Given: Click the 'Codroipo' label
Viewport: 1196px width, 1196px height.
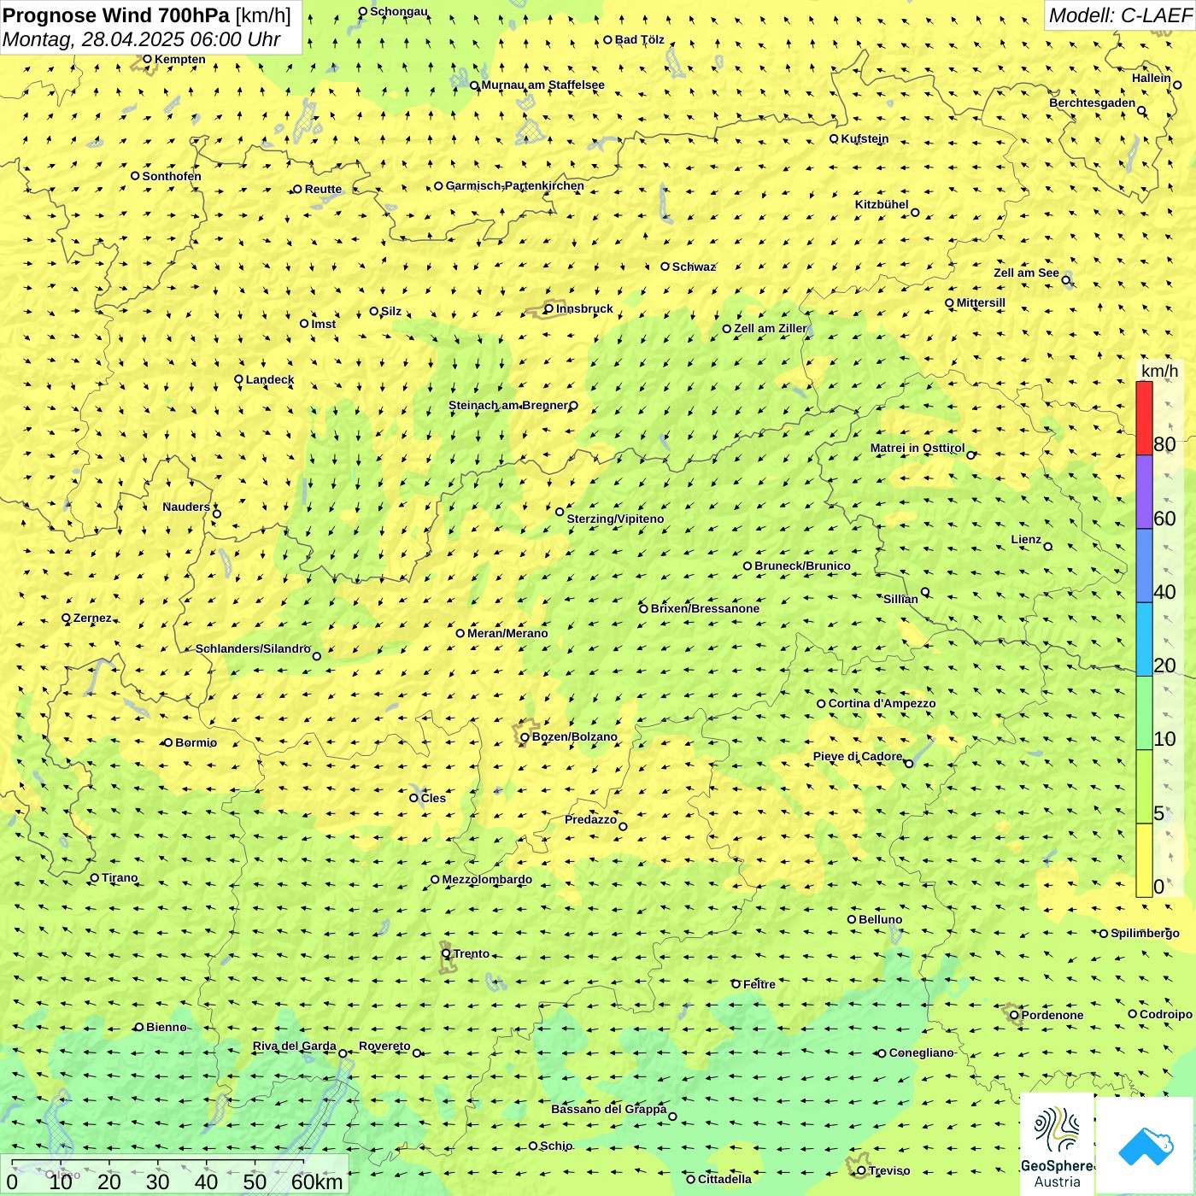Looking at the screenshot, I should pyautogui.click(x=1166, y=1014).
